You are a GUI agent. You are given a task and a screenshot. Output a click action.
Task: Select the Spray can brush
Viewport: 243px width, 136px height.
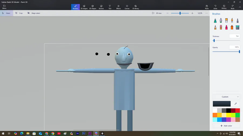tap(232, 27)
